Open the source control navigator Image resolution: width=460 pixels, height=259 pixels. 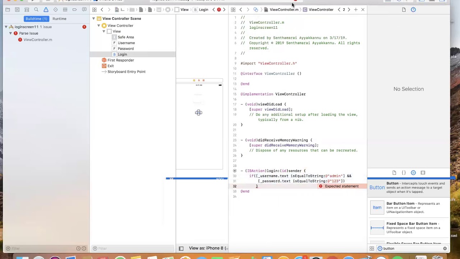pyautogui.click(x=17, y=10)
